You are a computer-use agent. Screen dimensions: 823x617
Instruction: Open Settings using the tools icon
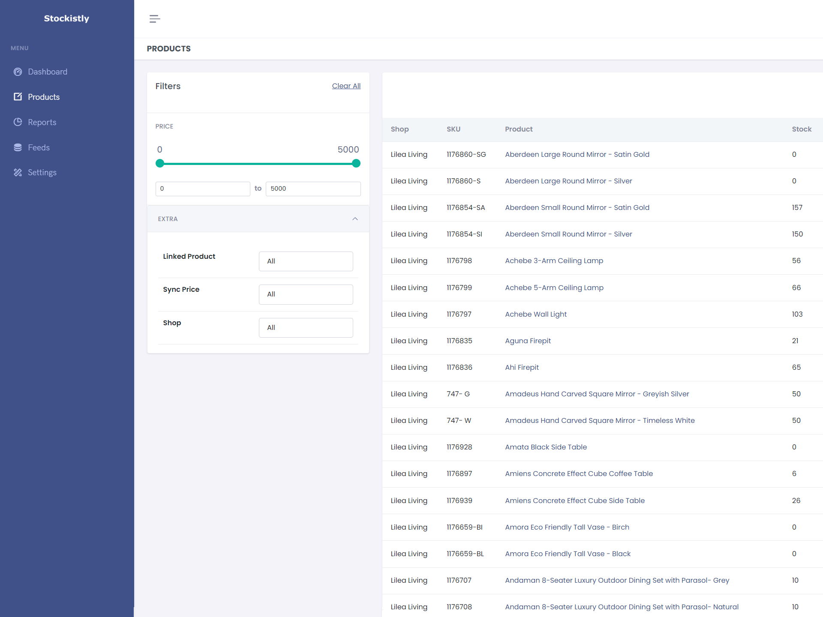(x=18, y=172)
